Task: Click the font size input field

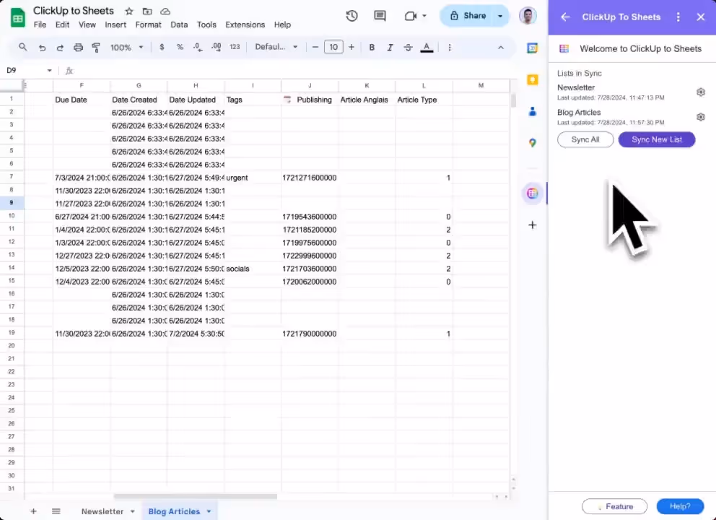Action: pyautogui.click(x=333, y=47)
